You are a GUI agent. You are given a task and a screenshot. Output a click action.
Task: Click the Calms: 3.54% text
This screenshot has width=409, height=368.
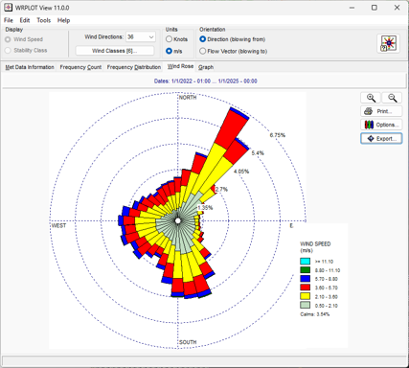coord(314,314)
